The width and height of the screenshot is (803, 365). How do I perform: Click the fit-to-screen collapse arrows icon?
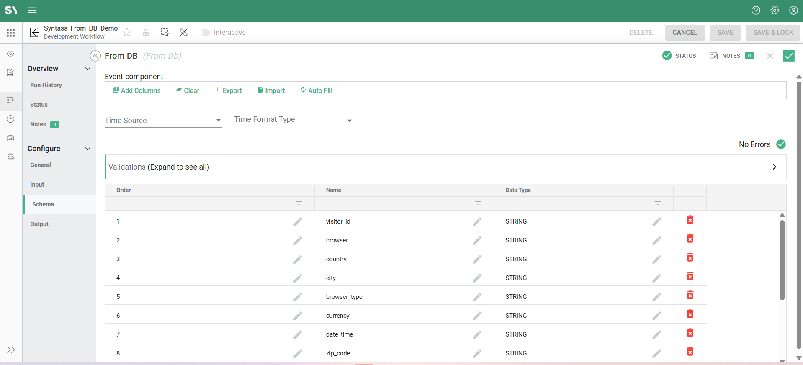(183, 32)
